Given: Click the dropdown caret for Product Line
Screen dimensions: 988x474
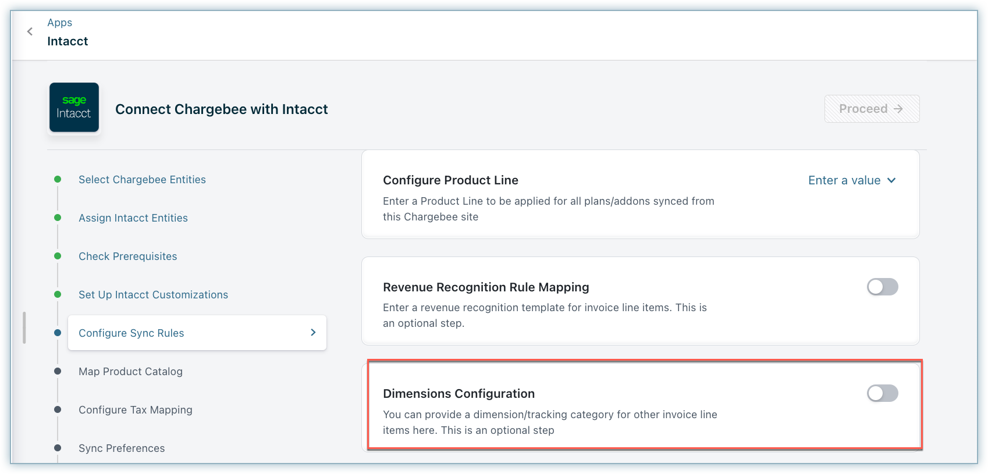Looking at the screenshot, I should [891, 180].
